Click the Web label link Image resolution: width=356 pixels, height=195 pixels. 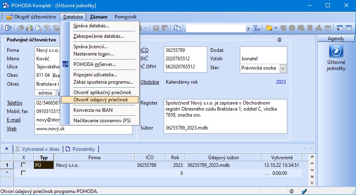click(12, 129)
